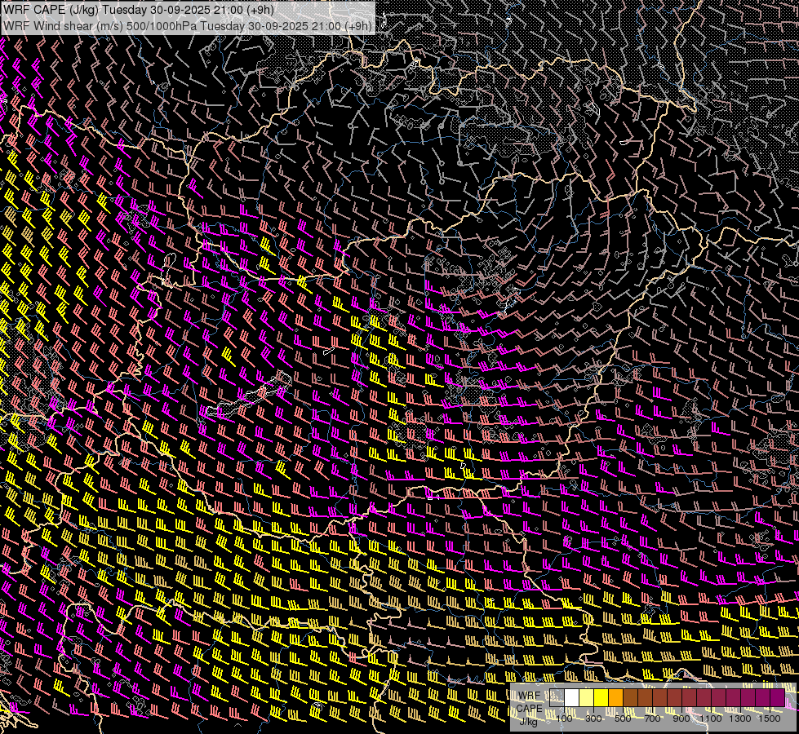This screenshot has height=734, width=799.
Task: Click the 500/1000hPa text in header
Action: (x=161, y=25)
